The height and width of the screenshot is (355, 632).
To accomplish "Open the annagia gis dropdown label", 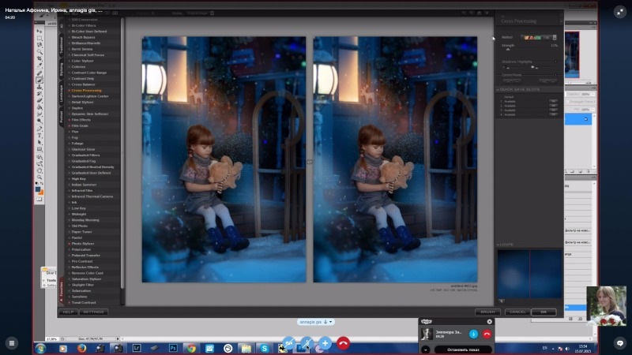I will coord(315,322).
